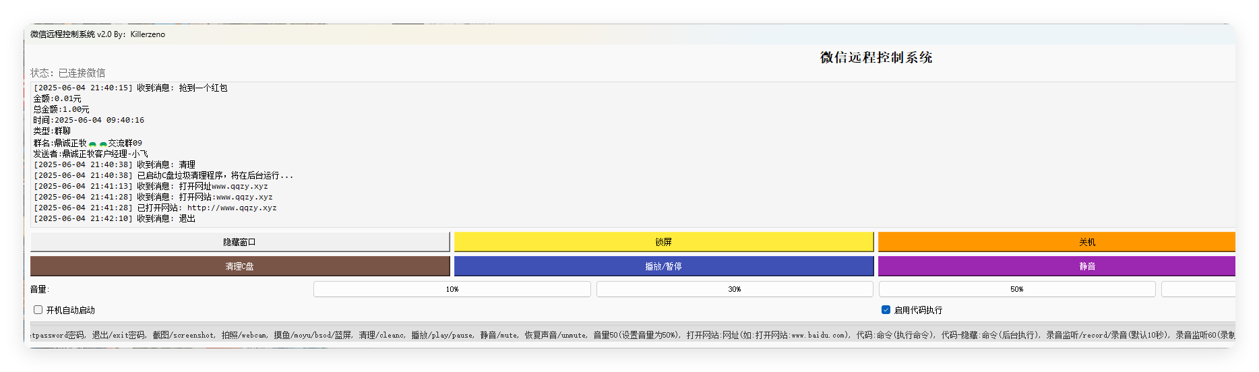Click the 已启动C盘垃圾清理程序 log entry
Image resolution: width=1259 pixels, height=372 pixels.
pos(215,175)
